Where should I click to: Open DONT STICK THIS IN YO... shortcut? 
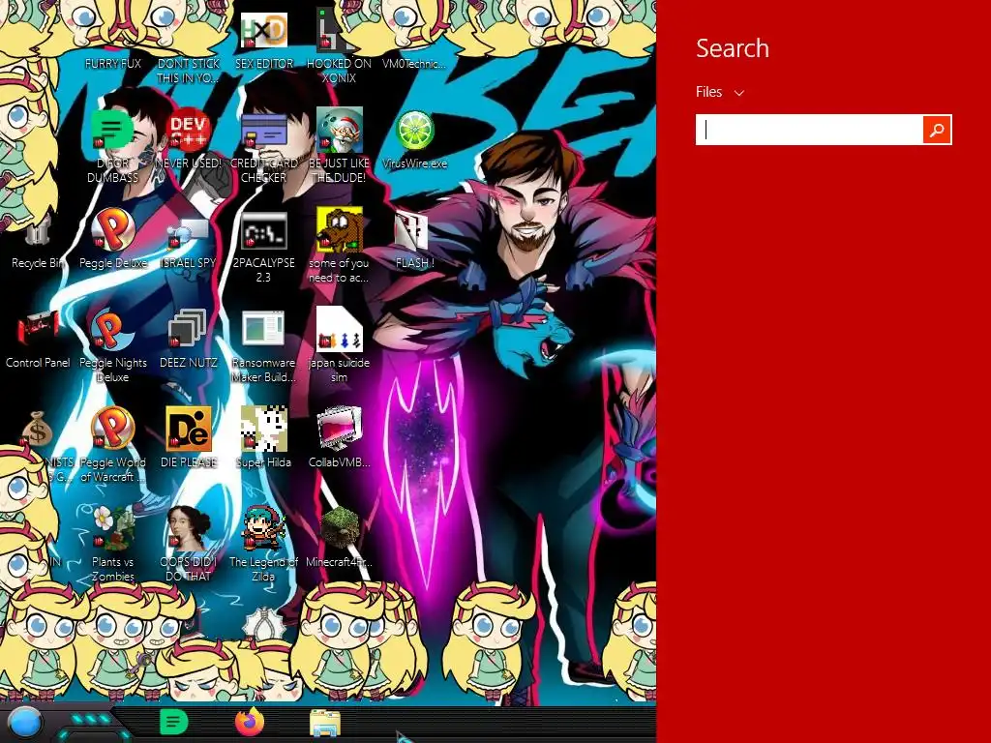pyautogui.click(x=189, y=70)
